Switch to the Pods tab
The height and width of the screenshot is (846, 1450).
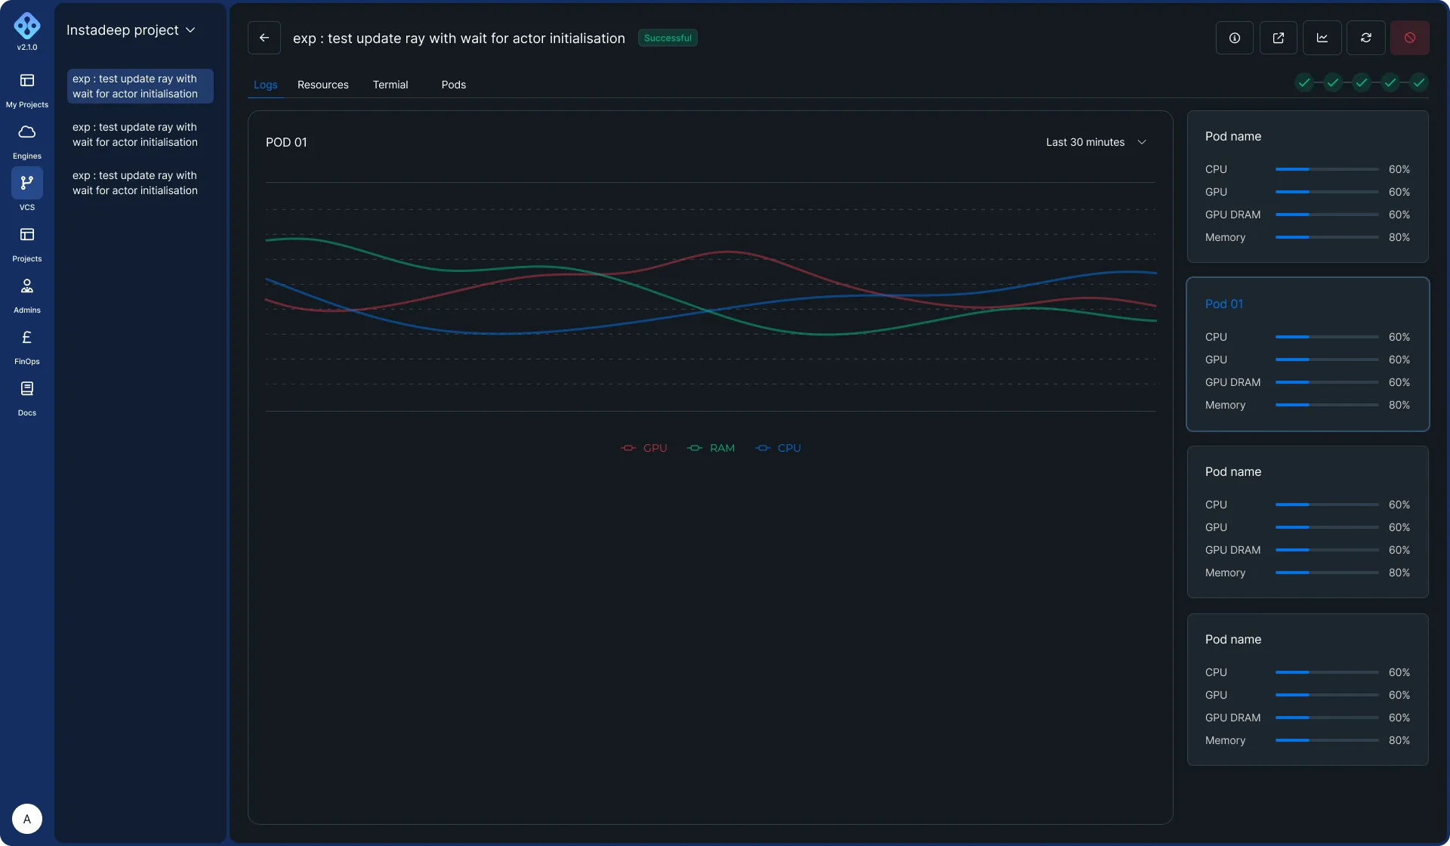click(453, 85)
